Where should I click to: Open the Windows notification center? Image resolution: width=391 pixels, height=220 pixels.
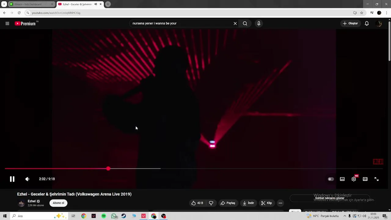coord(385,216)
